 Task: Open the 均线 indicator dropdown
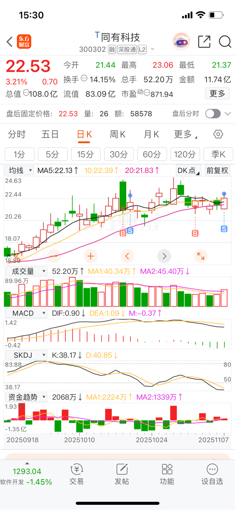click(19, 171)
